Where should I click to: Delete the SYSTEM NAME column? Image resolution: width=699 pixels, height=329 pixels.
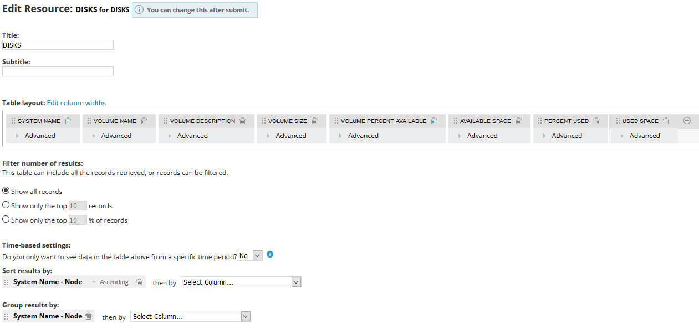68,121
